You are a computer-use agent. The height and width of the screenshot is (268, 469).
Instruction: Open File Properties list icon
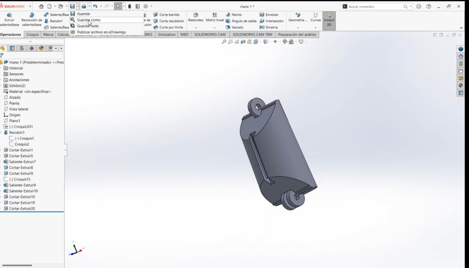137,7
